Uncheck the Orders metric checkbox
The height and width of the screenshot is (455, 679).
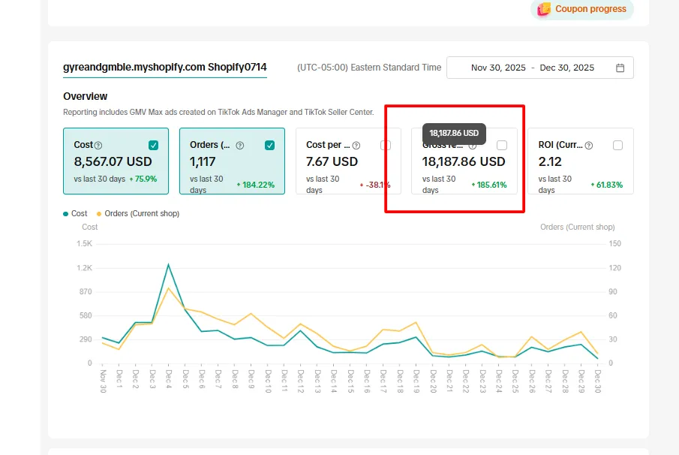click(270, 145)
